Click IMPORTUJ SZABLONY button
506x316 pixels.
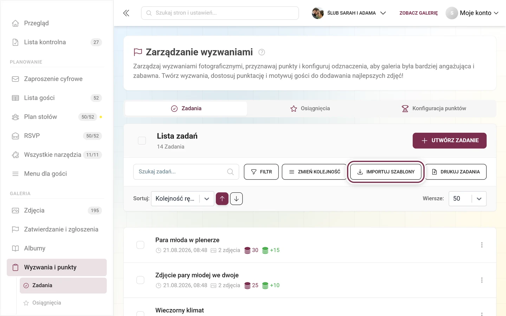coord(386,172)
